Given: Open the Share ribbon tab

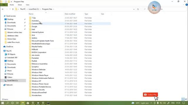Looking at the screenshot, I should [x=20, y=5].
